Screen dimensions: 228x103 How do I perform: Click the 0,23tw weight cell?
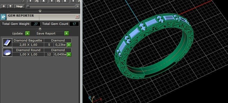click(x=60, y=45)
